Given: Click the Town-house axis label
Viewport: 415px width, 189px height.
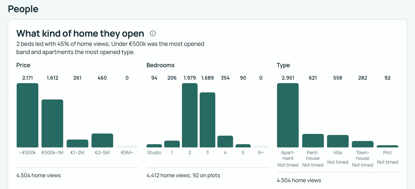Looking at the screenshot, I should 363,155.
